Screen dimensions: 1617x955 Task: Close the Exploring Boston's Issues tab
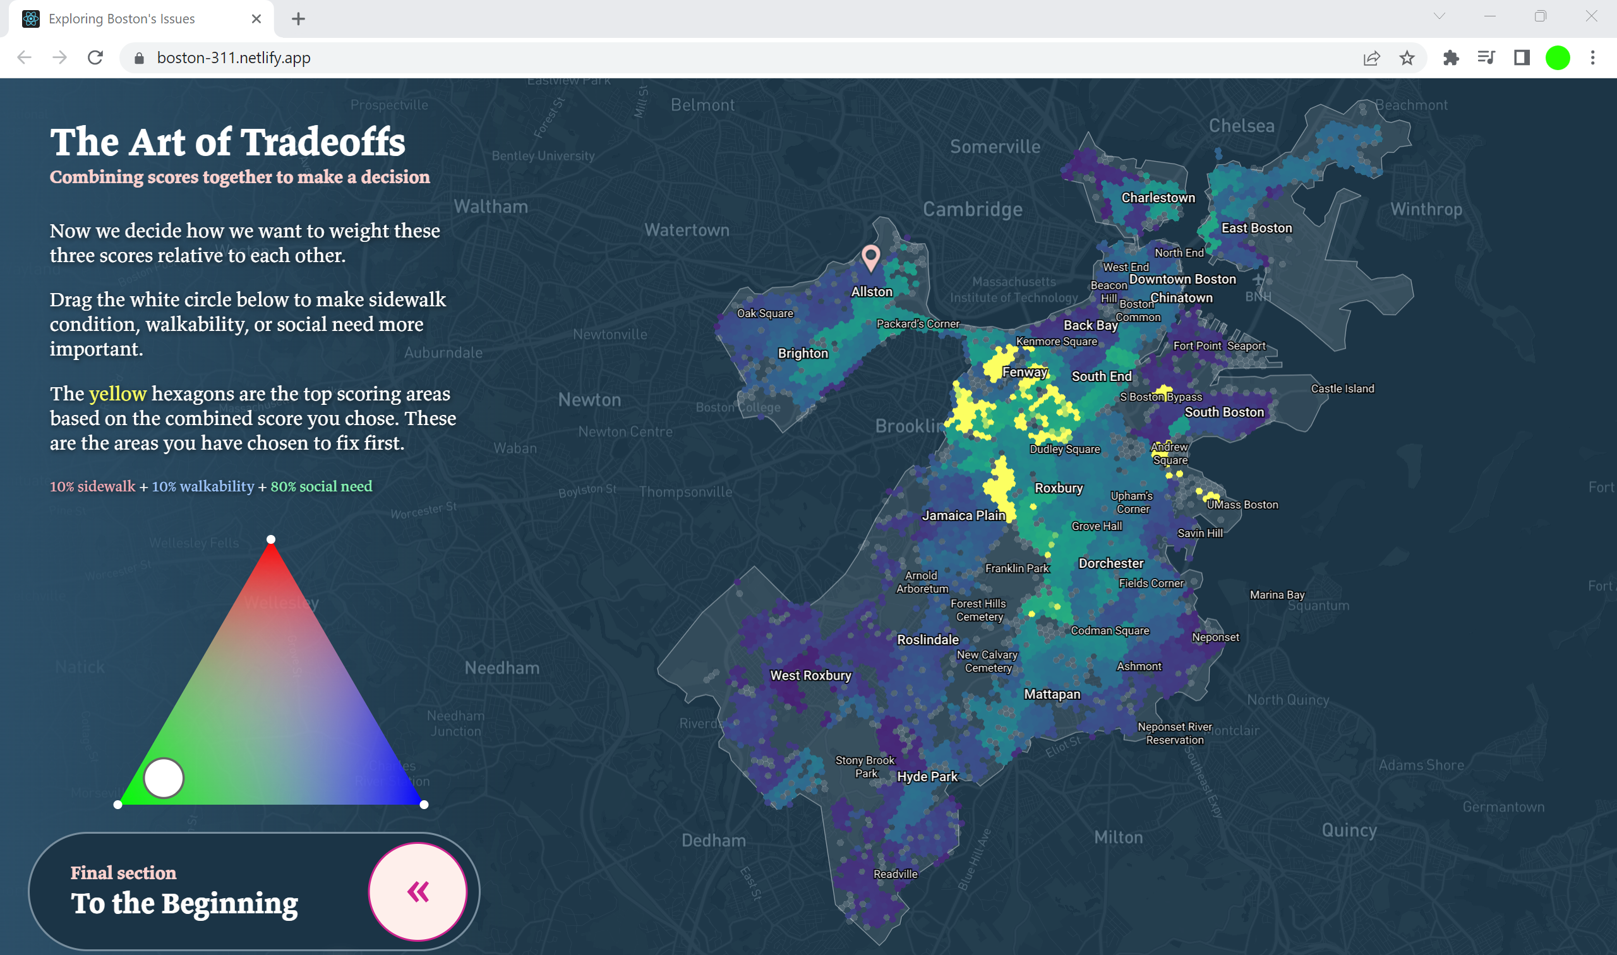click(256, 19)
